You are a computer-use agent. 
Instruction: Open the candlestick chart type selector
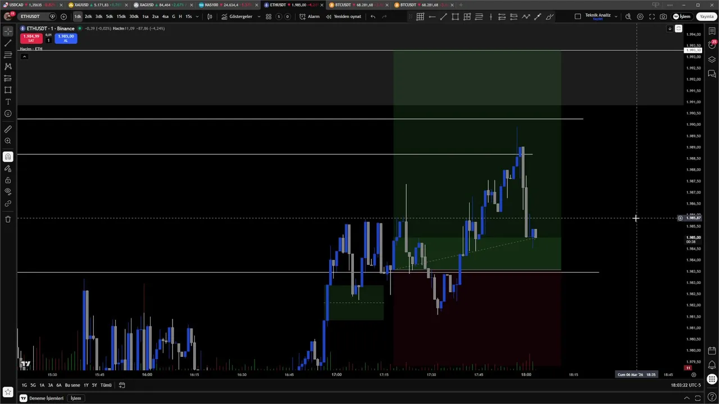pos(210,16)
